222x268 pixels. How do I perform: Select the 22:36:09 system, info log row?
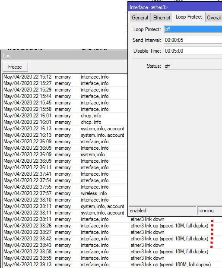coord(65,154)
